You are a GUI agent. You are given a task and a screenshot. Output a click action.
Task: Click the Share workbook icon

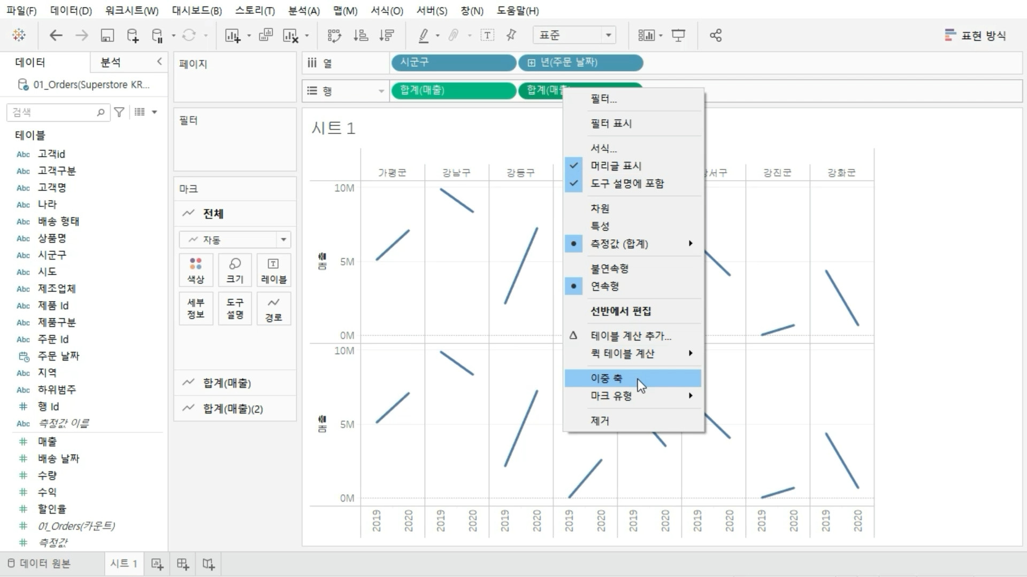[716, 36]
